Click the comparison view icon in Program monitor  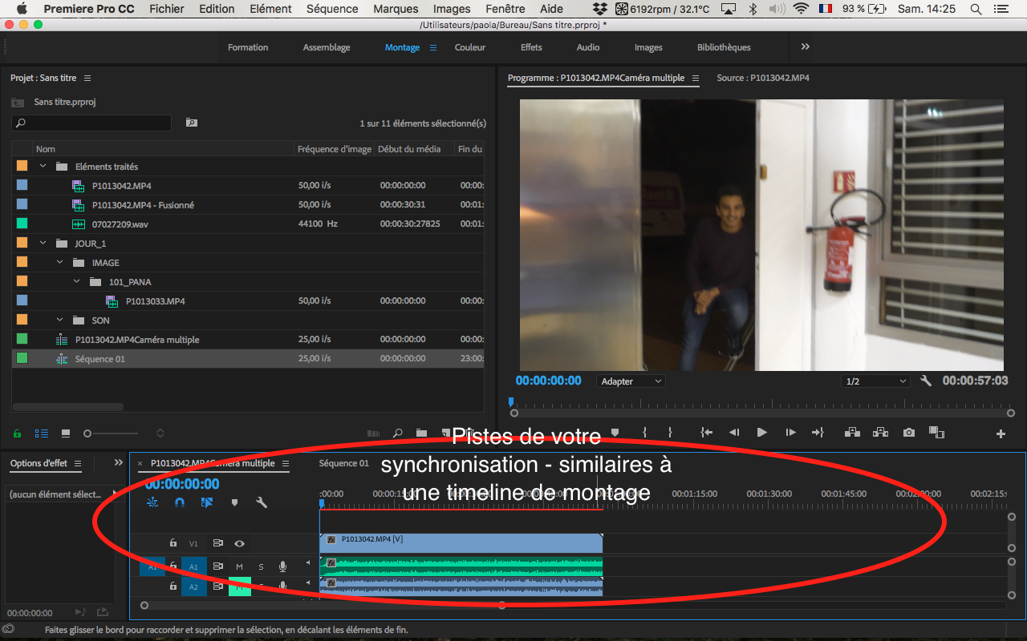936,433
